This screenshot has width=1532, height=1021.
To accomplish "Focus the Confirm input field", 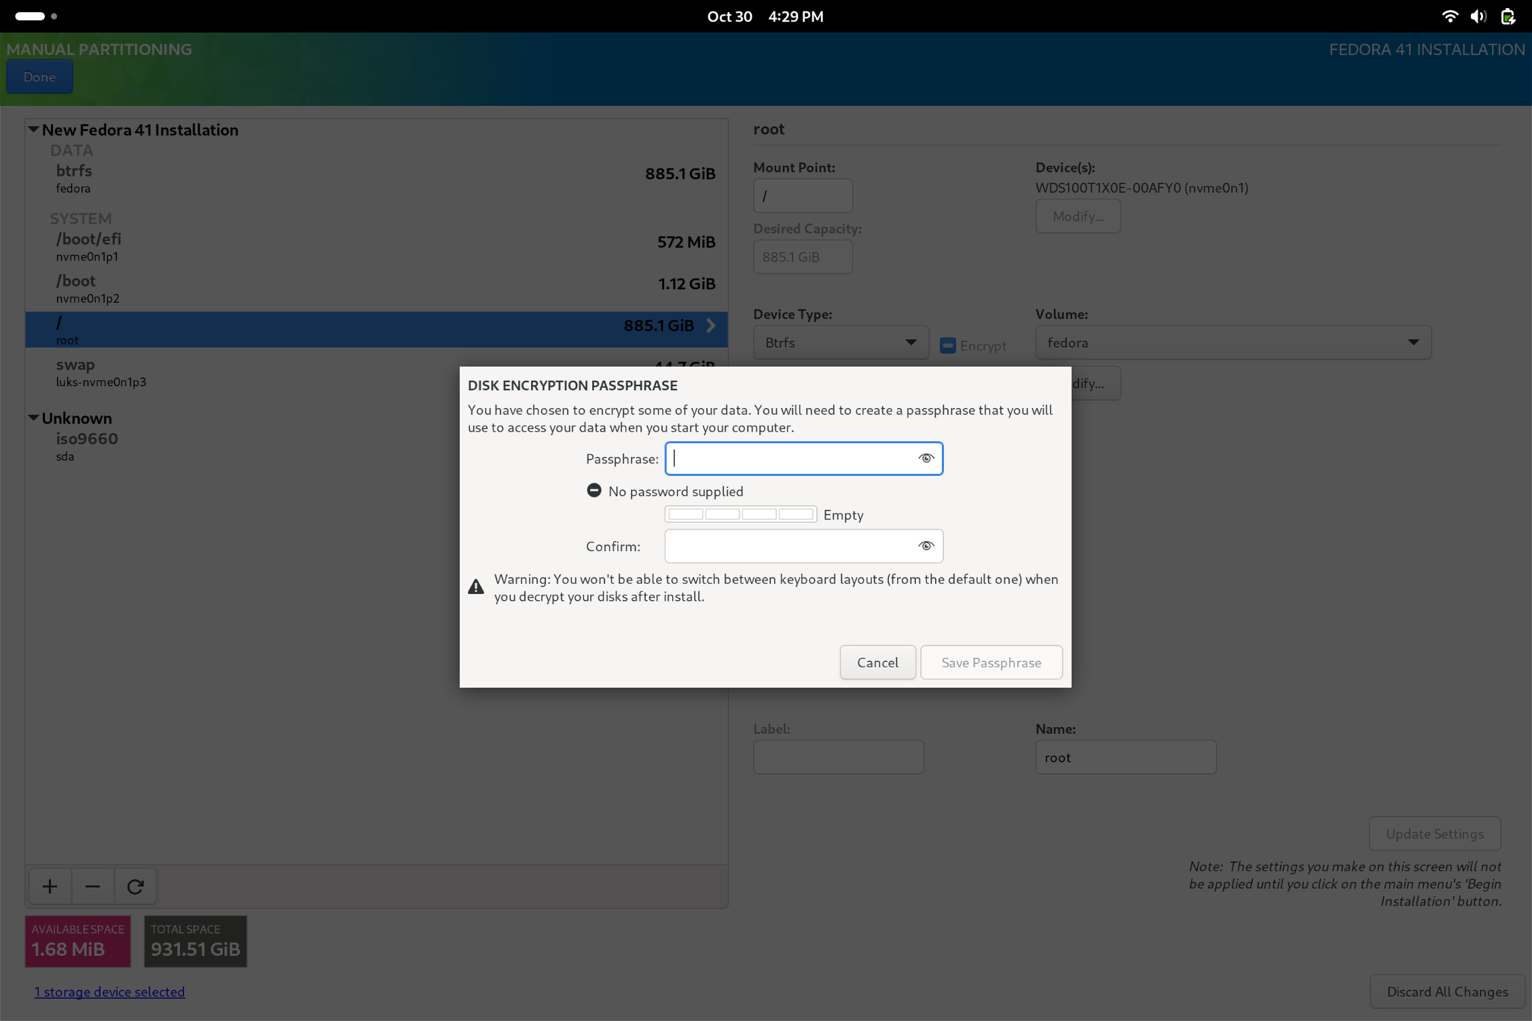I will tap(804, 546).
